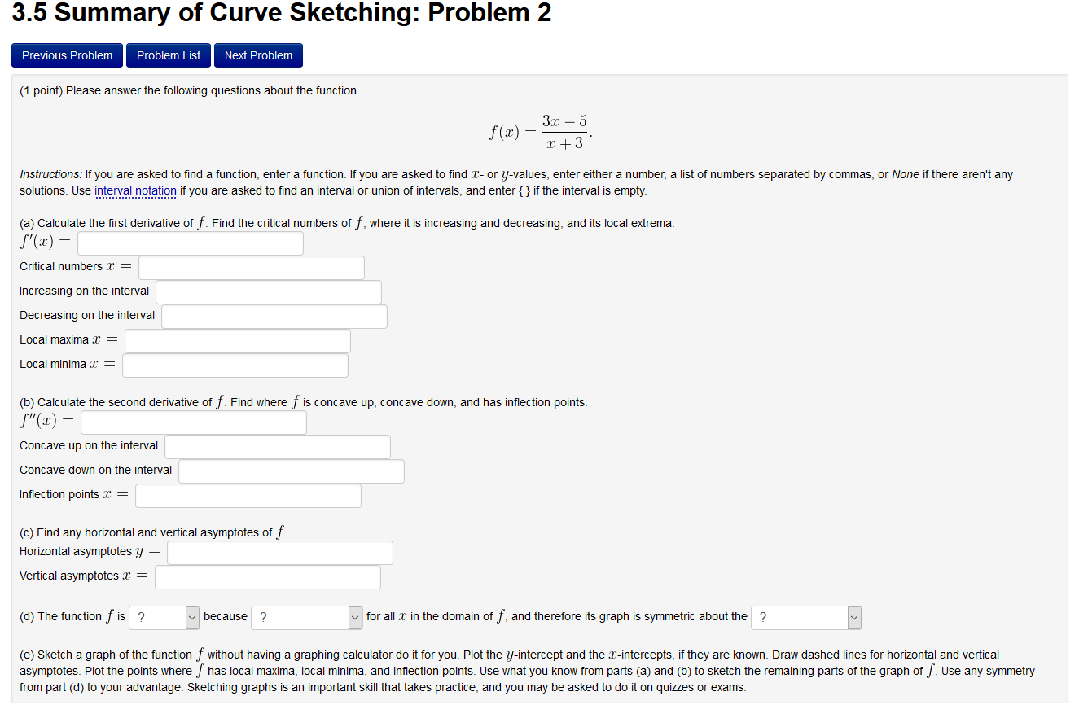Viewport: 1079px width, 718px height.
Task: Click the Previous Problem button
Action: pos(67,55)
